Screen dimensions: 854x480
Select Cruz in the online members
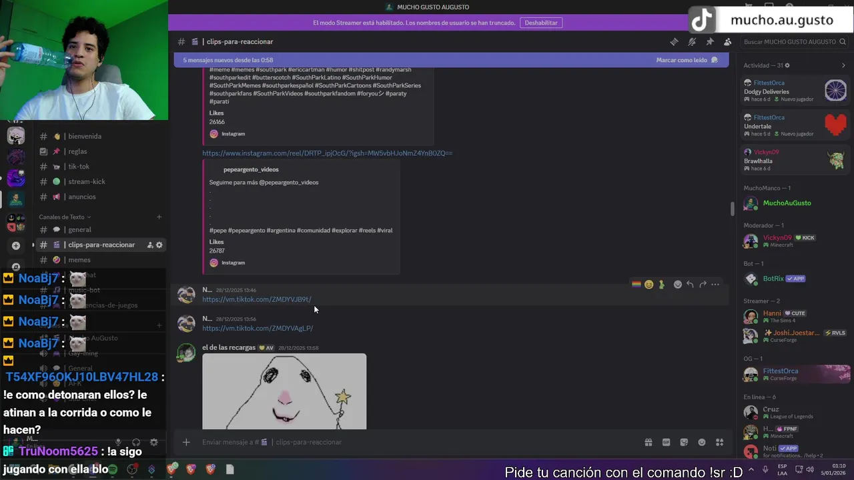click(795, 412)
